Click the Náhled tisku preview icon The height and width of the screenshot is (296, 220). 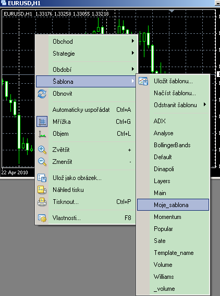tap(42, 190)
